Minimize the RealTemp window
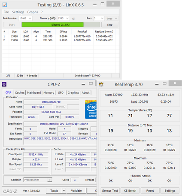This screenshot has height=196, width=182. coord(157,84)
